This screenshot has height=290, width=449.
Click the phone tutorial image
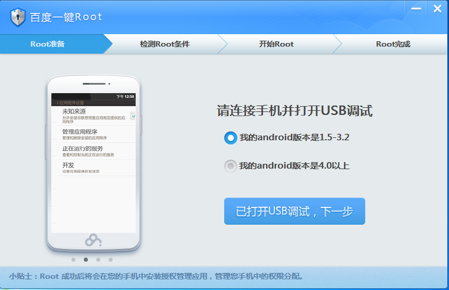coord(94,163)
